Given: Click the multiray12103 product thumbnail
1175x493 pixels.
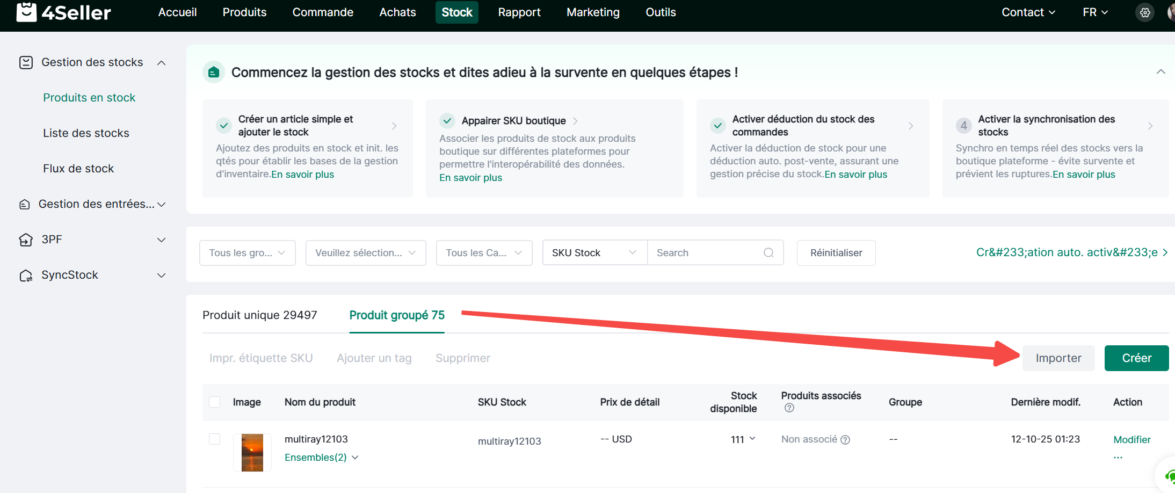Looking at the screenshot, I should click(x=252, y=453).
